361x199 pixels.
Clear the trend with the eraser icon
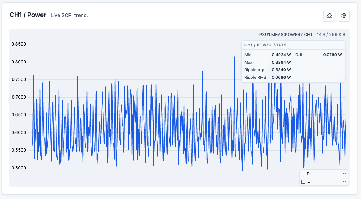(329, 16)
